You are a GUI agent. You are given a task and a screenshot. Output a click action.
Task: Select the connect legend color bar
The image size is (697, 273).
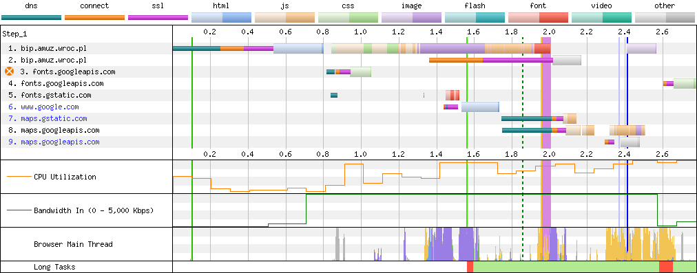tap(94, 17)
